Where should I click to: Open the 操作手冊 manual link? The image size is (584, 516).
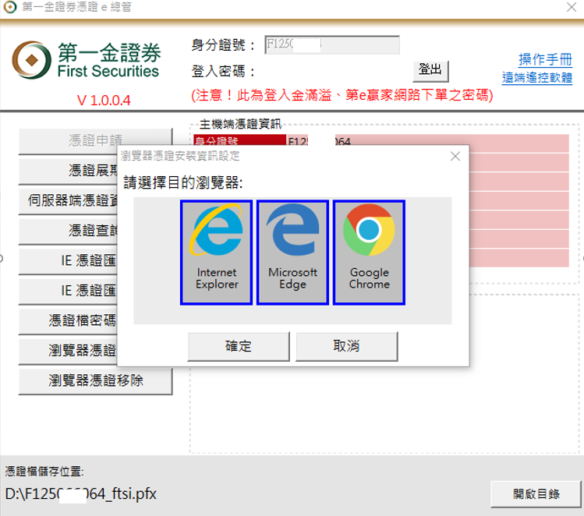(x=545, y=60)
